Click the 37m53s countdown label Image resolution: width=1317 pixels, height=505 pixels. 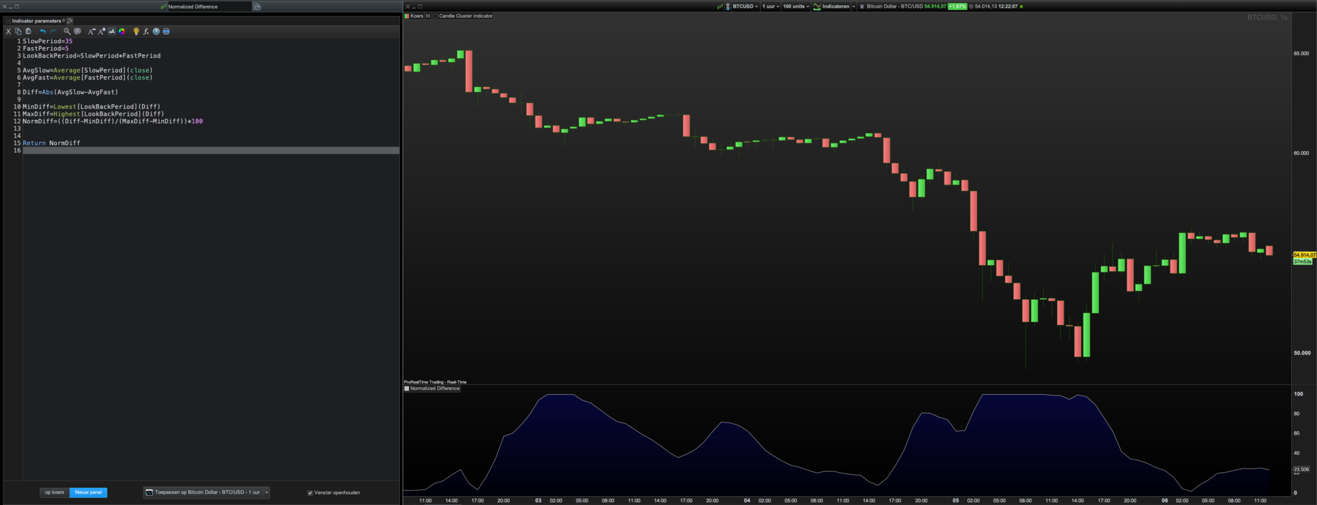tap(1302, 262)
